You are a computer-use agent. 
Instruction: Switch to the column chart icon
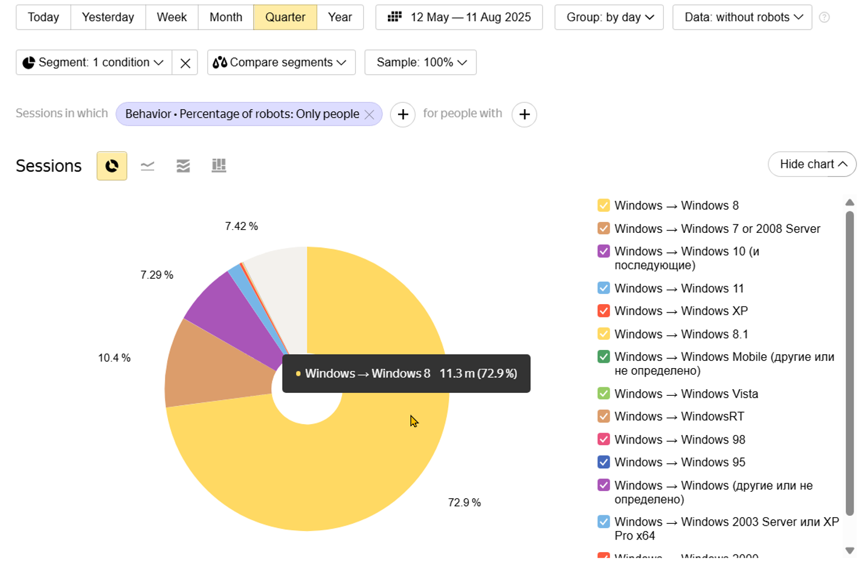click(219, 166)
